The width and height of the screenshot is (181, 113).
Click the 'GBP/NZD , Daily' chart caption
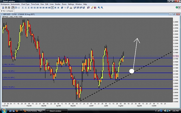coord(12,17)
